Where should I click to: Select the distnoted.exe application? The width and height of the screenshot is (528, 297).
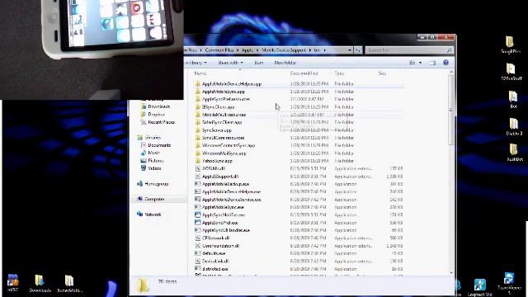[215, 269]
